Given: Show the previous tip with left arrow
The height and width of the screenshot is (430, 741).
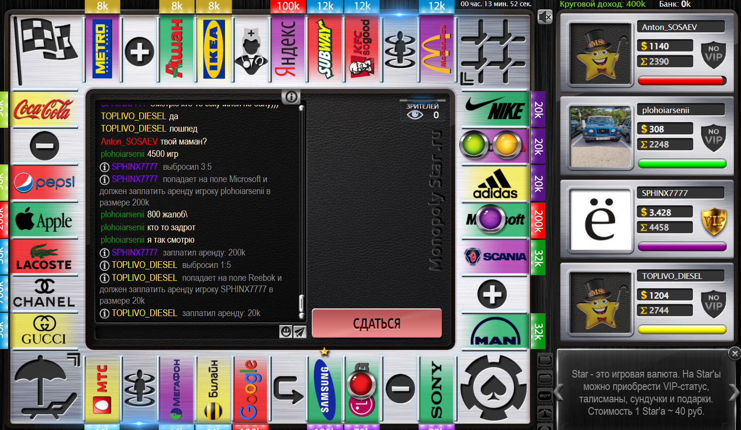Looking at the screenshot, I should pos(558,393).
